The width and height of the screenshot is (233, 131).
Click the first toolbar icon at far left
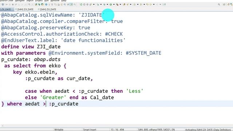pyautogui.click(x=3, y=4)
